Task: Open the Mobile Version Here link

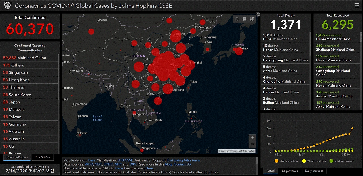Action: 92,160
